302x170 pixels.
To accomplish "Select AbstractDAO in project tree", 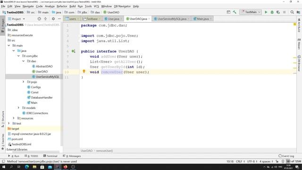I will tap(44, 66).
